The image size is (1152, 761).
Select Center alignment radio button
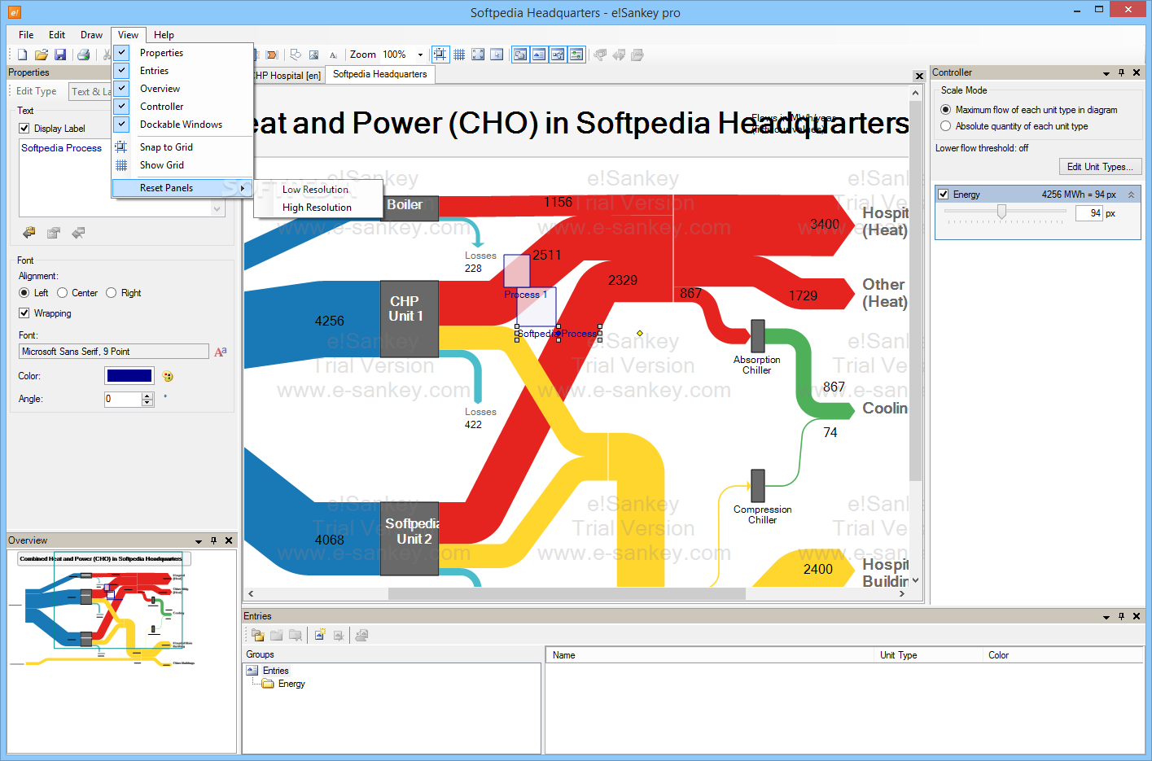pos(62,293)
